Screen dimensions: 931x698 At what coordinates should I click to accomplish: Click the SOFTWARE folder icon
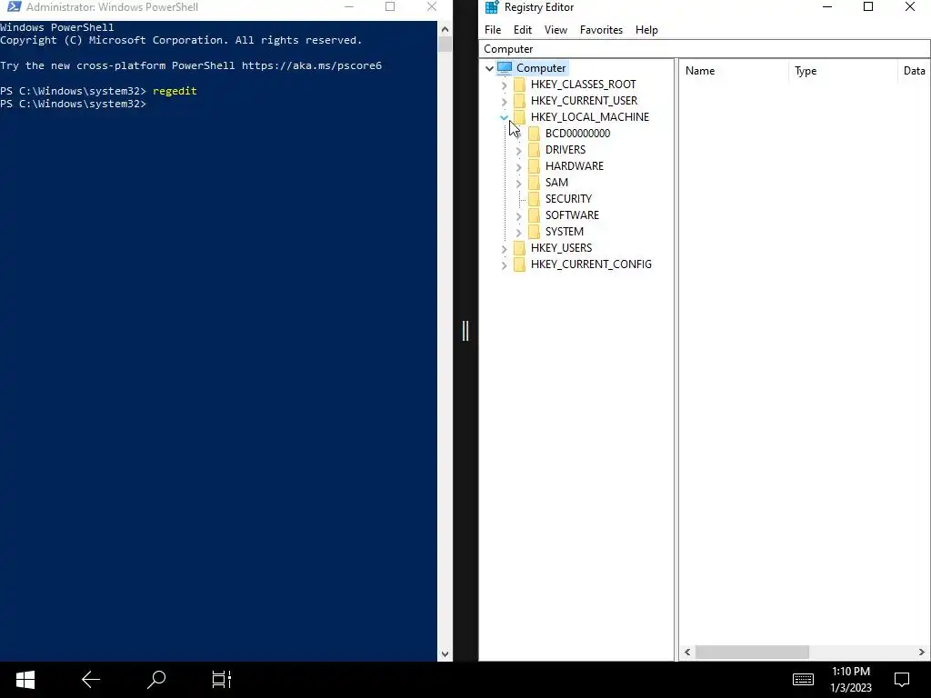point(534,214)
